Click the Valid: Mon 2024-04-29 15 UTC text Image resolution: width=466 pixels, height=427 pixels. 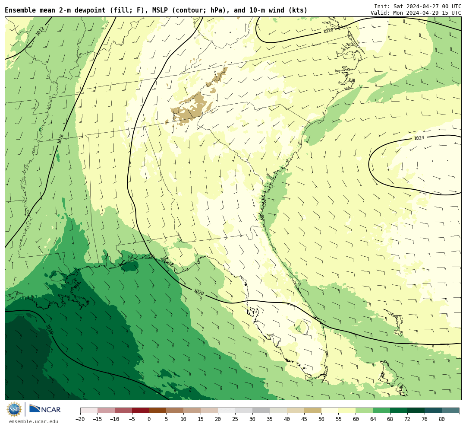click(416, 13)
